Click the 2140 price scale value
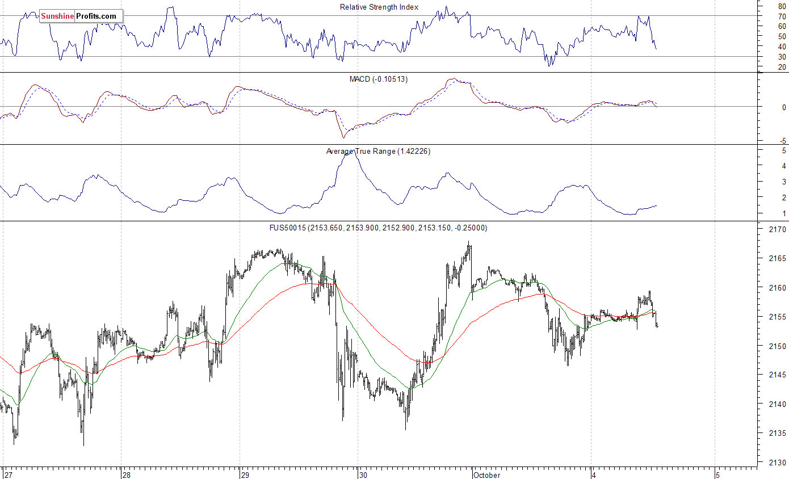The image size is (789, 479). point(778,404)
